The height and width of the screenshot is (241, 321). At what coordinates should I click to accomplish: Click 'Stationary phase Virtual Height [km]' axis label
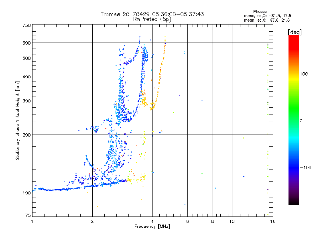point(17,121)
